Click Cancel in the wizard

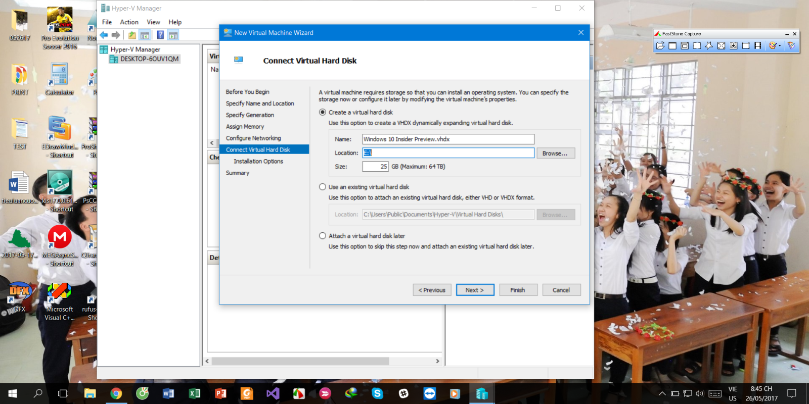pos(561,290)
